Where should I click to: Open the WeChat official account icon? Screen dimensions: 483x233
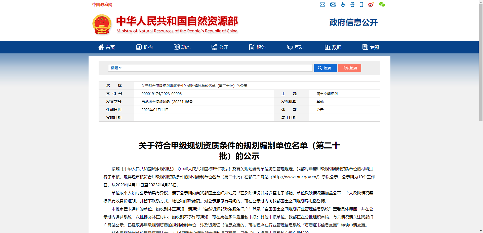point(382,5)
